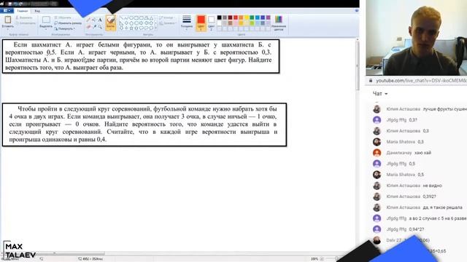Choose the Diamond shape in shapes gallery
The height and width of the screenshot is (262, 467).
click(x=126, y=23)
